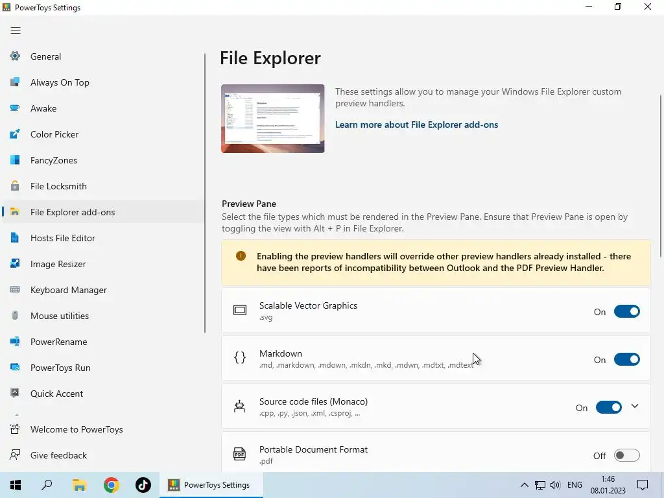Click the PDF document icon

click(240, 454)
